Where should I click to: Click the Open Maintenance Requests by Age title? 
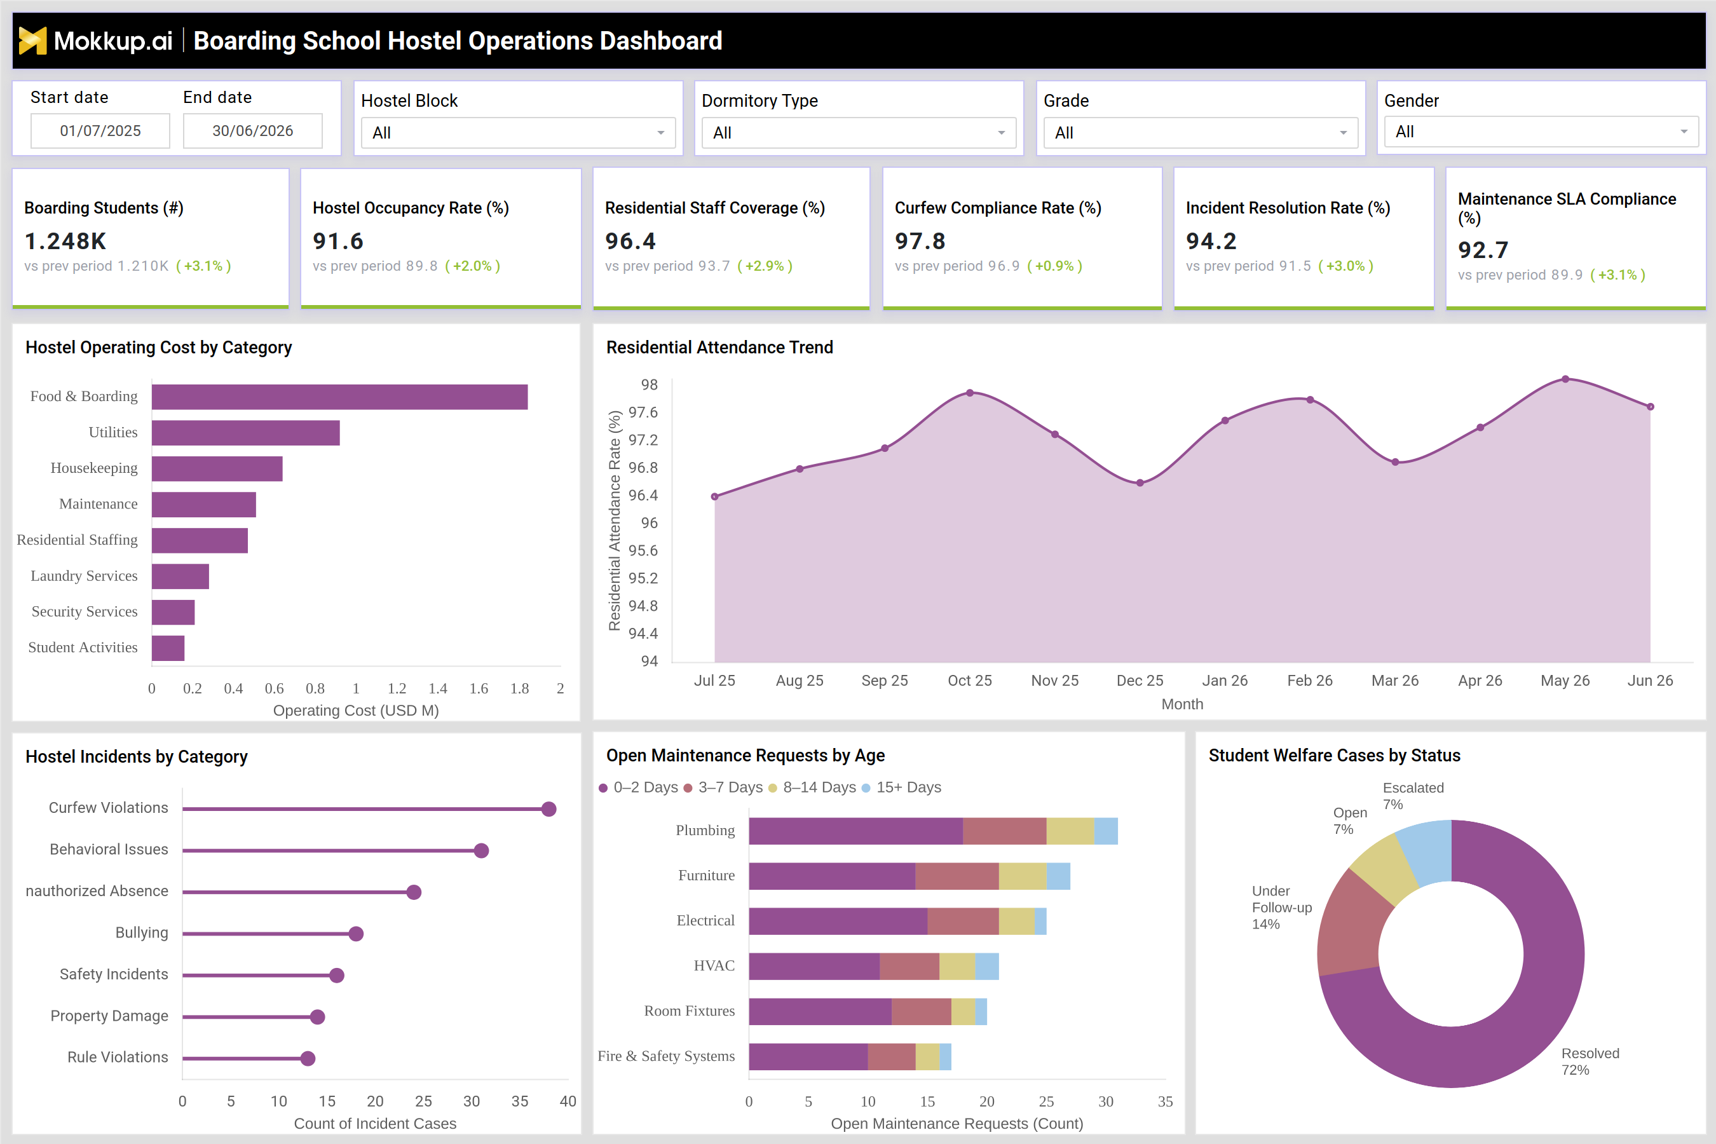pyautogui.click(x=745, y=755)
